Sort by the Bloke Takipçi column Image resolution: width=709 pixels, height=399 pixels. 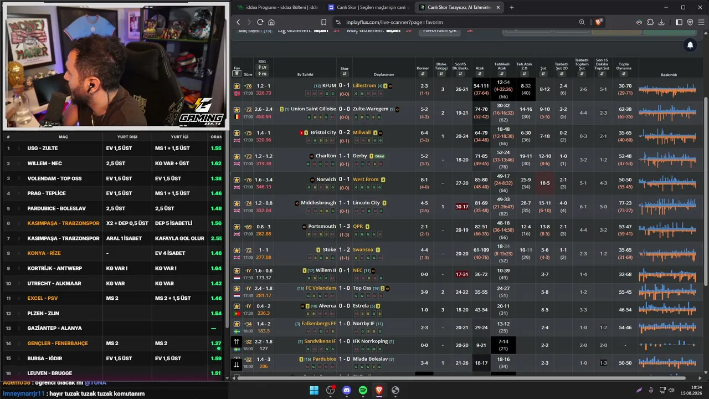coord(441,74)
